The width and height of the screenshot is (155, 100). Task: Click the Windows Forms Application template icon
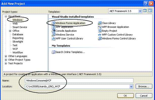click(53, 23)
